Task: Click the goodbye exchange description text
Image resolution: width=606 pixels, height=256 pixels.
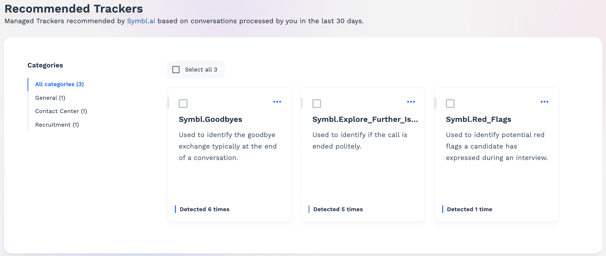Action: (227, 146)
